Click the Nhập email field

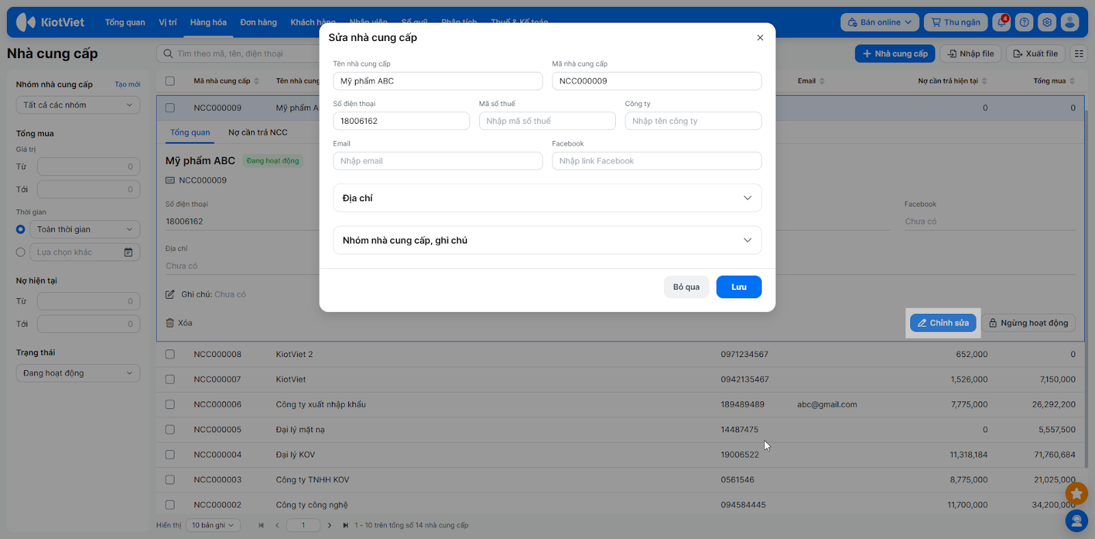pos(438,161)
